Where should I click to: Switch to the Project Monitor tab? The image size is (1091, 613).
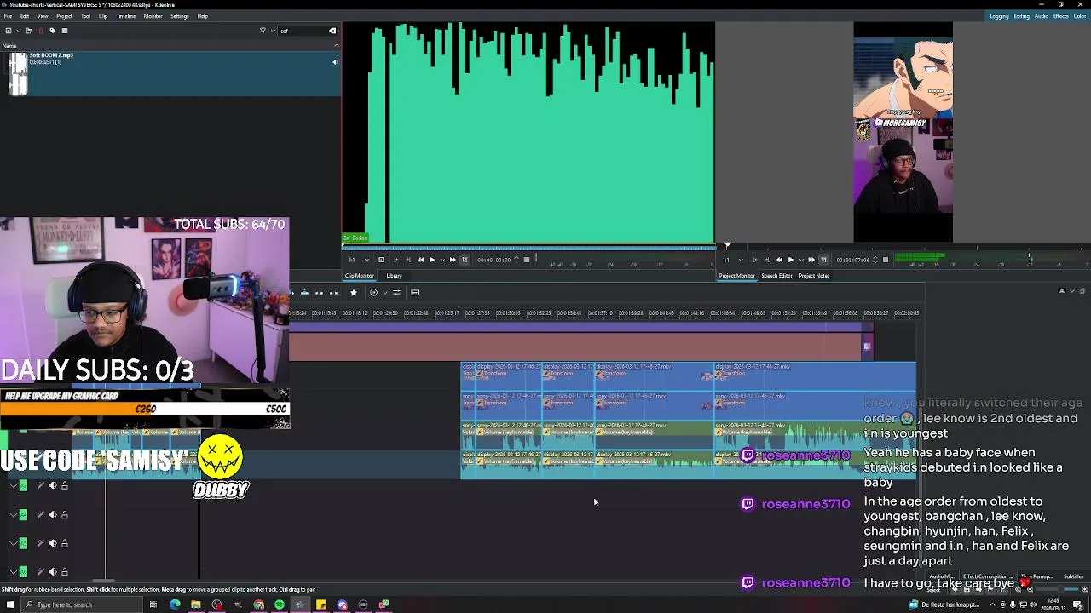pyautogui.click(x=736, y=276)
